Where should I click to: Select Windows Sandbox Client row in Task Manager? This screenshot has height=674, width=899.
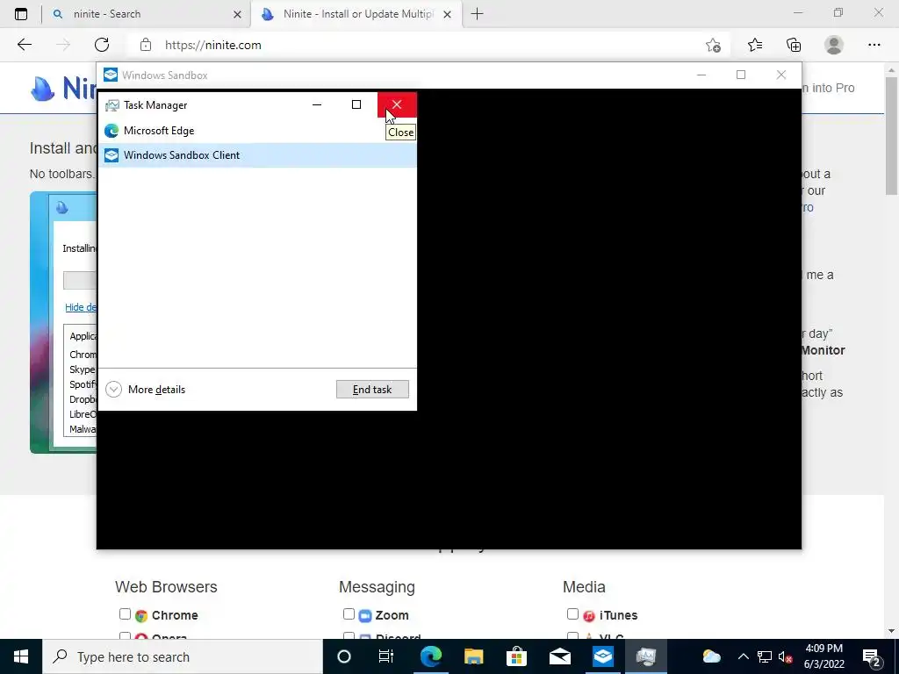(257, 155)
